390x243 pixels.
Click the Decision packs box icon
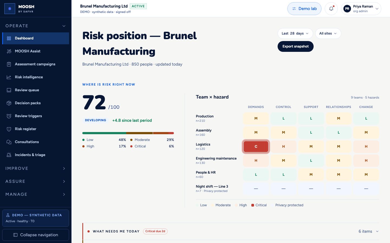9,103
